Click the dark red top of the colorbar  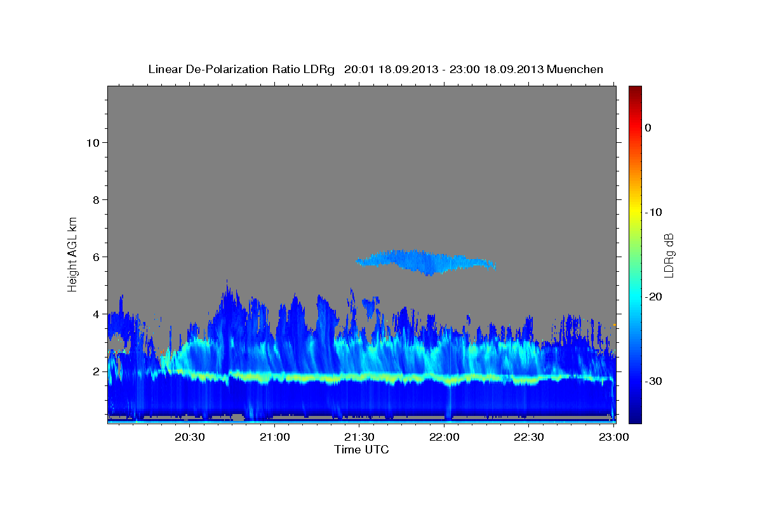pos(635,92)
